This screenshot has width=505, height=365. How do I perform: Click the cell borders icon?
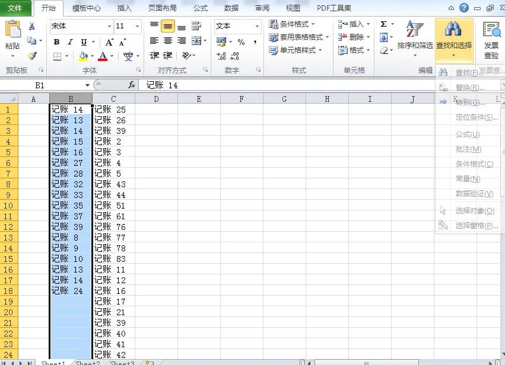tap(57, 56)
